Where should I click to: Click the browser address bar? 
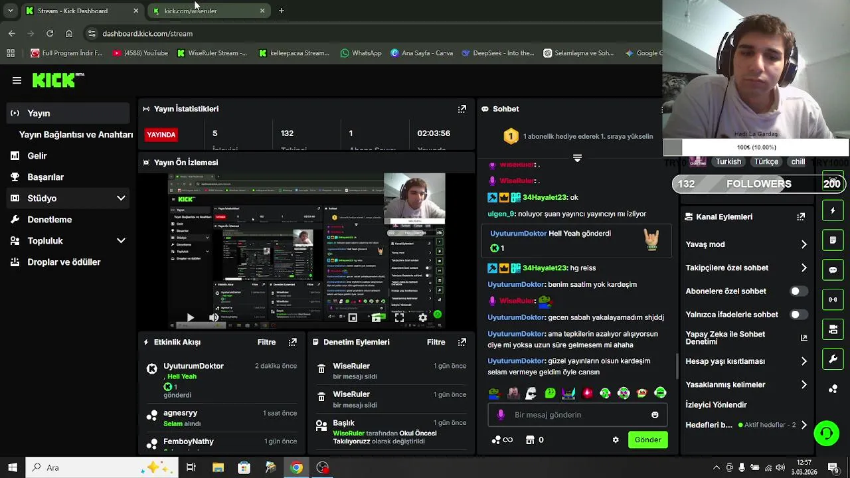click(x=372, y=33)
